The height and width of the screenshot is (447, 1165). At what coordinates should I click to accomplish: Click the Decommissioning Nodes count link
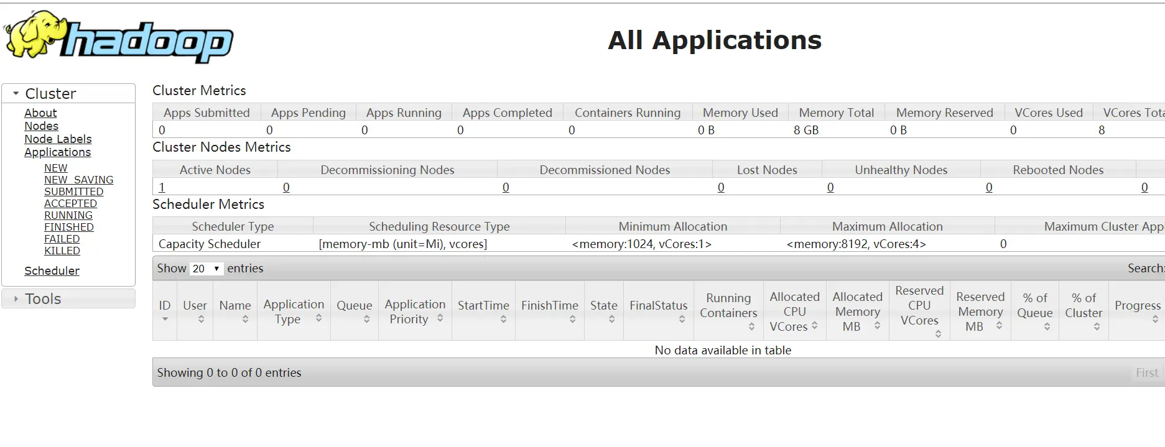tap(286, 187)
